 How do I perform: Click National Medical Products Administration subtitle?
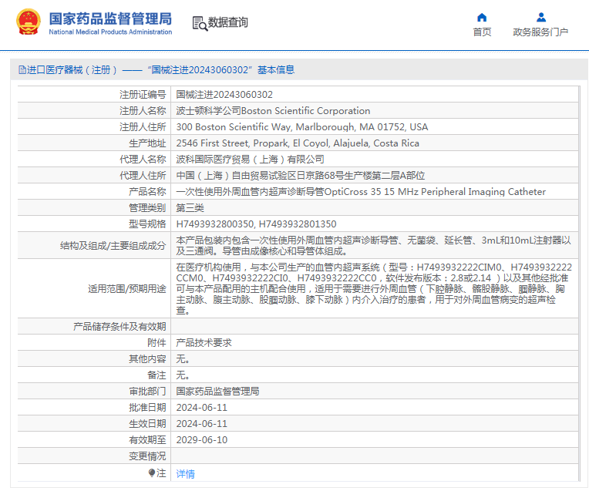point(110,32)
